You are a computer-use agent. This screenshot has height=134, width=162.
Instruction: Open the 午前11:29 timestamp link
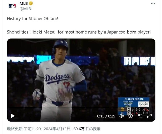click(32, 129)
